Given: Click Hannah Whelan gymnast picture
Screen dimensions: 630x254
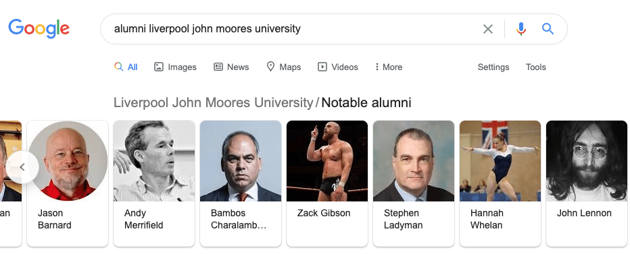Looking at the screenshot, I should point(500,160).
